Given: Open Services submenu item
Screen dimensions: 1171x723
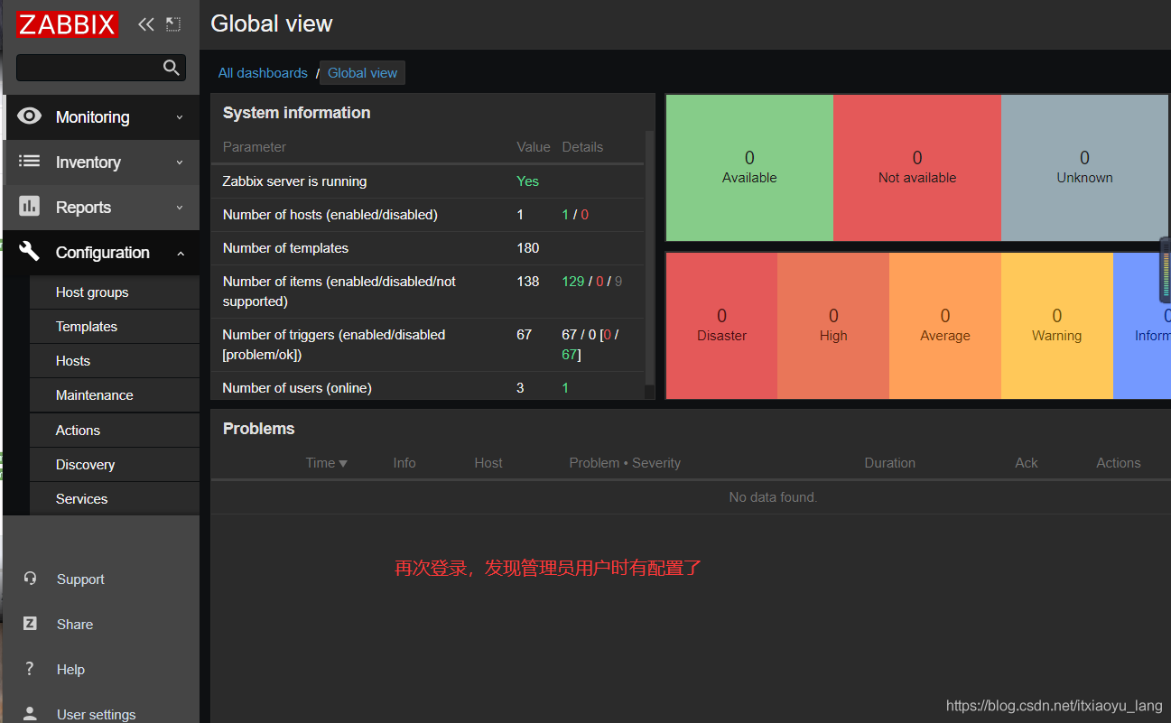Looking at the screenshot, I should 115,499.
